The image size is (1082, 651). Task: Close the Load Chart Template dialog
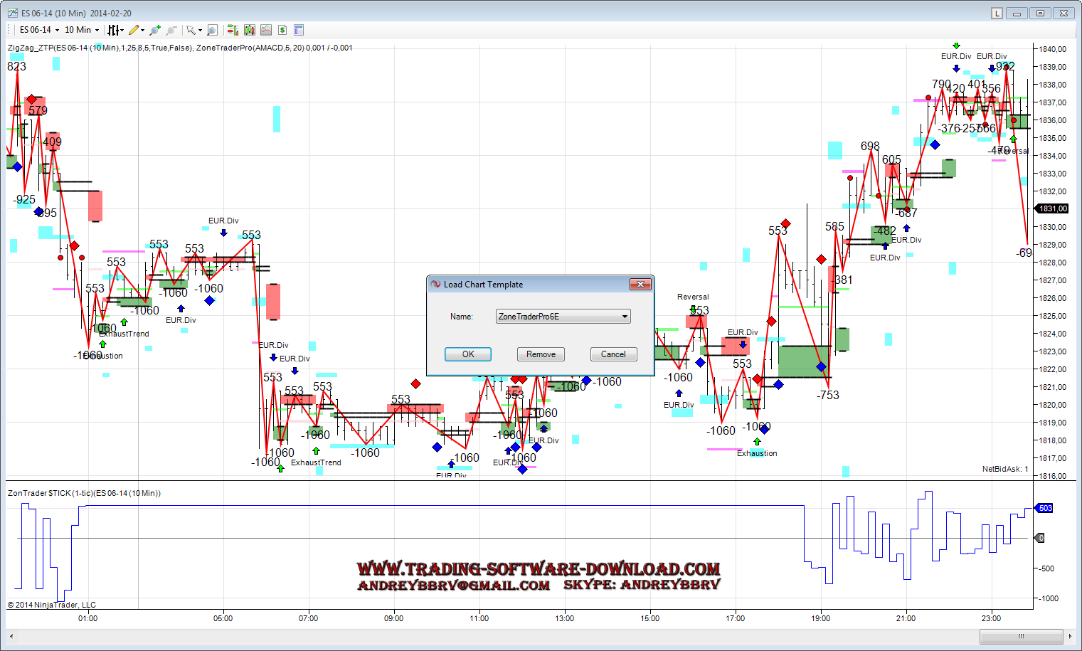point(640,285)
